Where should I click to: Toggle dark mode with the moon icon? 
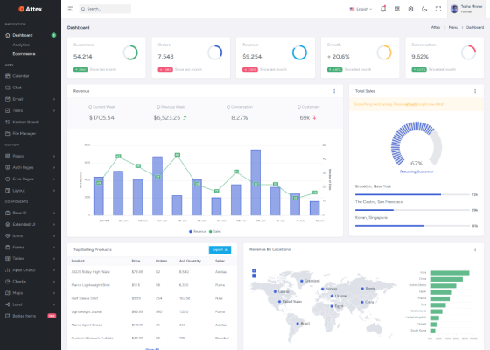[424, 9]
